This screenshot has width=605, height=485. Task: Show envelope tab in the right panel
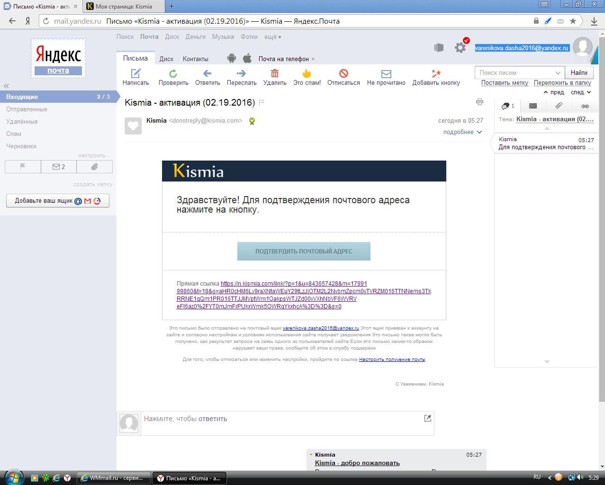[x=533, y=106]
